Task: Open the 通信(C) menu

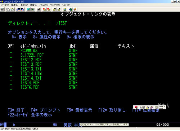Action: (33, 5)
